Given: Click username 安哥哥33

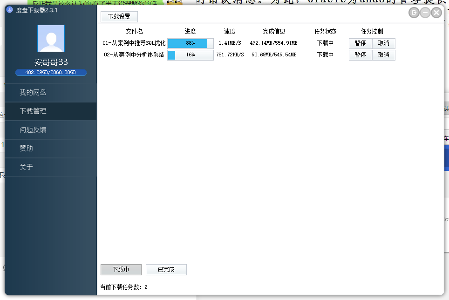Looking at the screenshot, I should [51, 62].
